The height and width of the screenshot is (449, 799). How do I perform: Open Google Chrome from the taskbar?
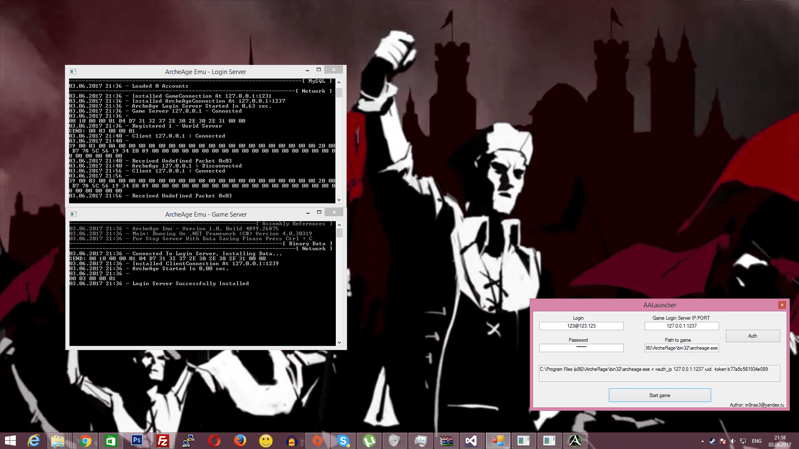coord(85,441)
